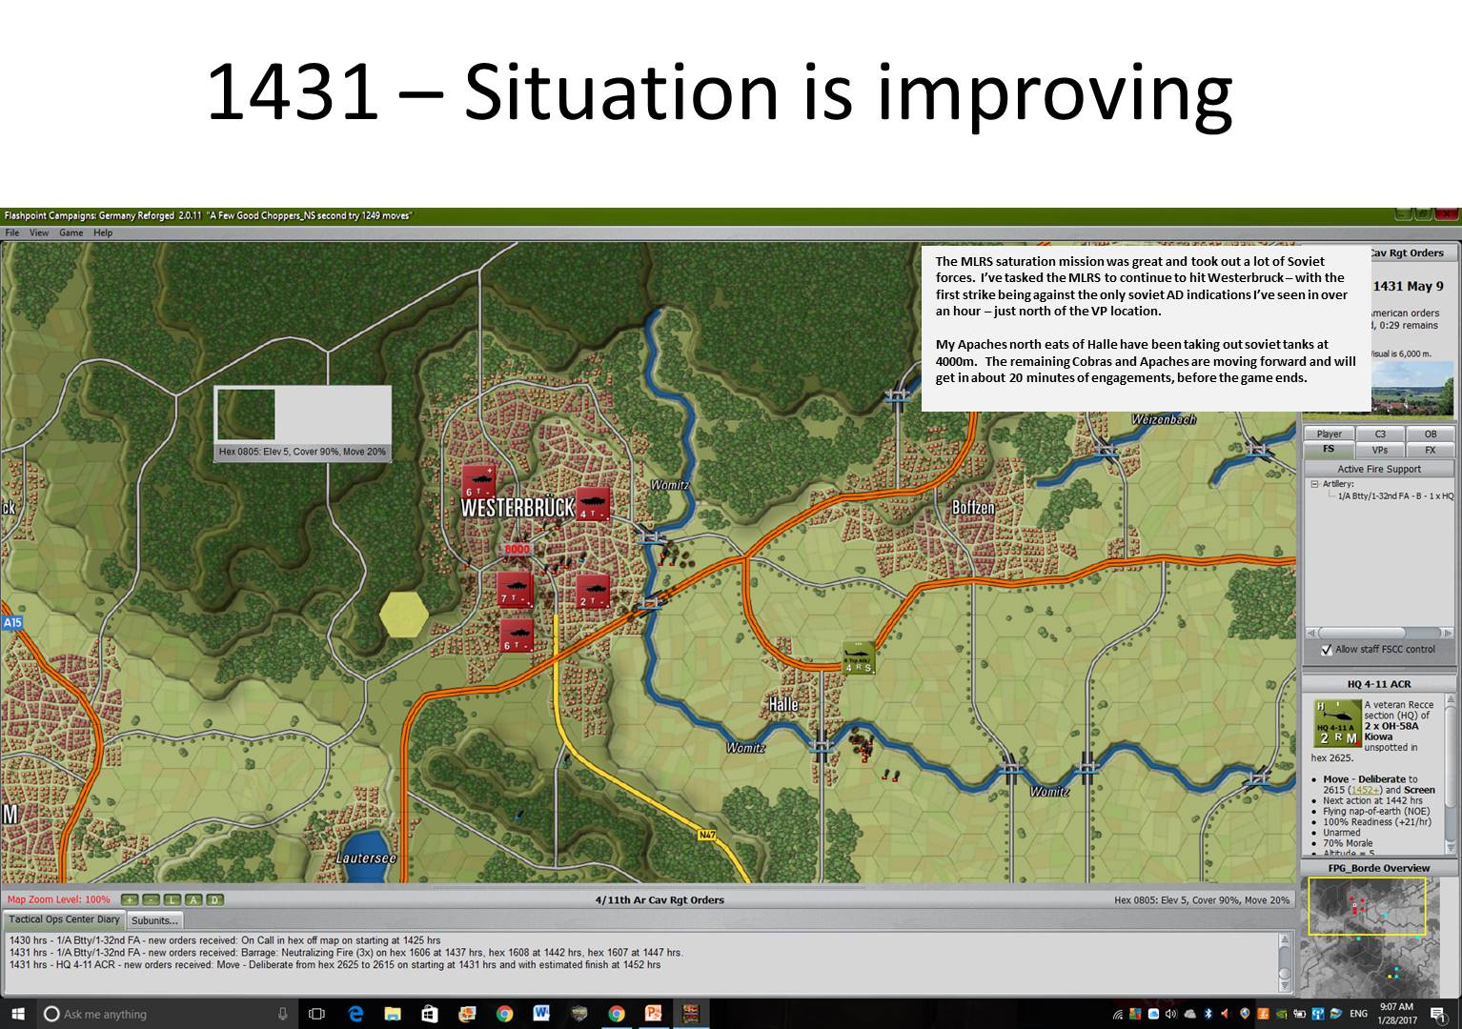The image size is (1462, 1029).
Task: Open the Subunits tab
Action: [154, 920]
